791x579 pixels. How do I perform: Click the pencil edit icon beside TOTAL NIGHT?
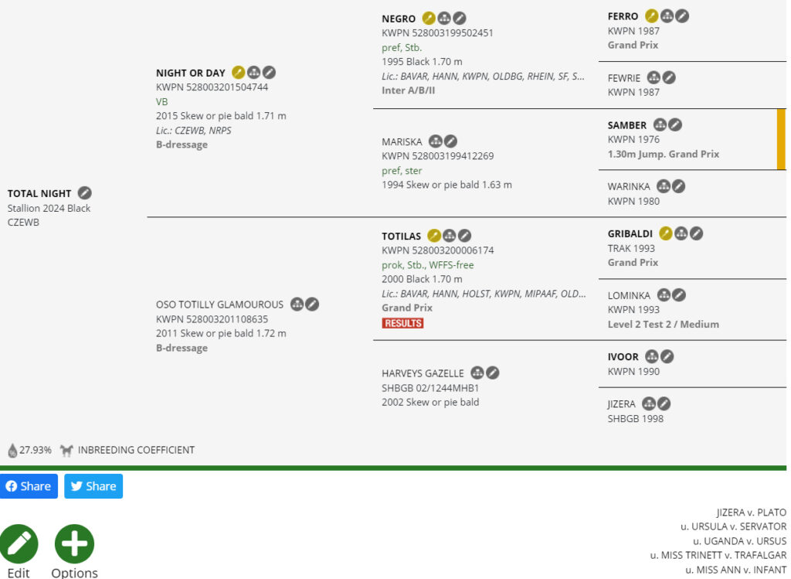click(x=85, y=192)
